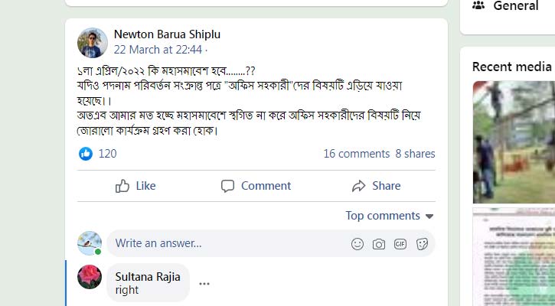View the 16 comments link
The height and width of the screenshot is (306, 555).
click(x=356, y=154)
